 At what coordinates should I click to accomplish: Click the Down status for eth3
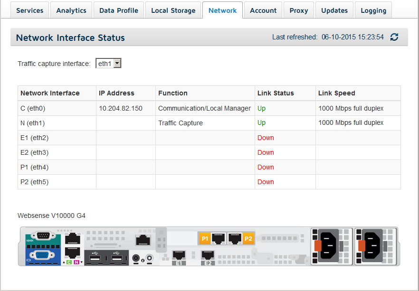[266, 152]
